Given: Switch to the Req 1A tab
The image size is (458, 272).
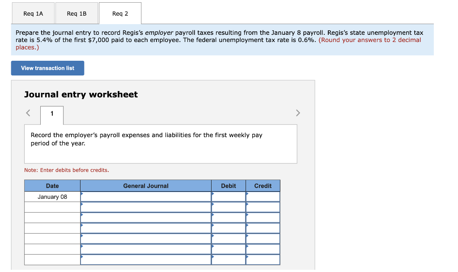Looking at the screenshot, I should 33,13.
